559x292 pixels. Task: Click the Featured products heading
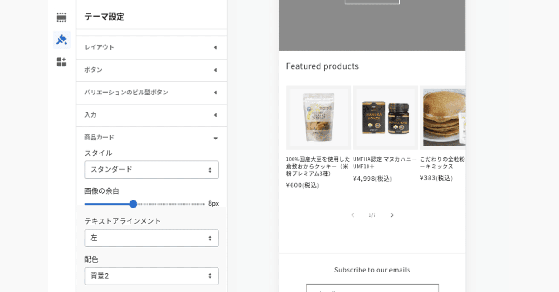(x=322, y=66)
